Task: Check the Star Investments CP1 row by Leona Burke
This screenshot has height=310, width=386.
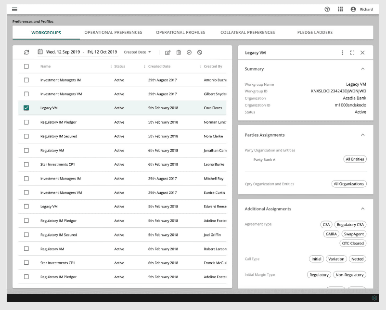Action: pyautogui.click(x=26, y=165)
